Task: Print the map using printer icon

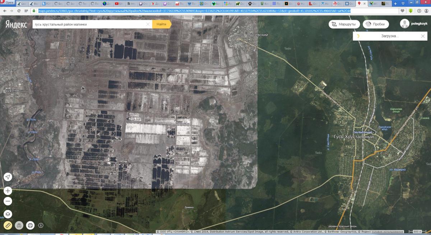Action: (x=30, y=225)
